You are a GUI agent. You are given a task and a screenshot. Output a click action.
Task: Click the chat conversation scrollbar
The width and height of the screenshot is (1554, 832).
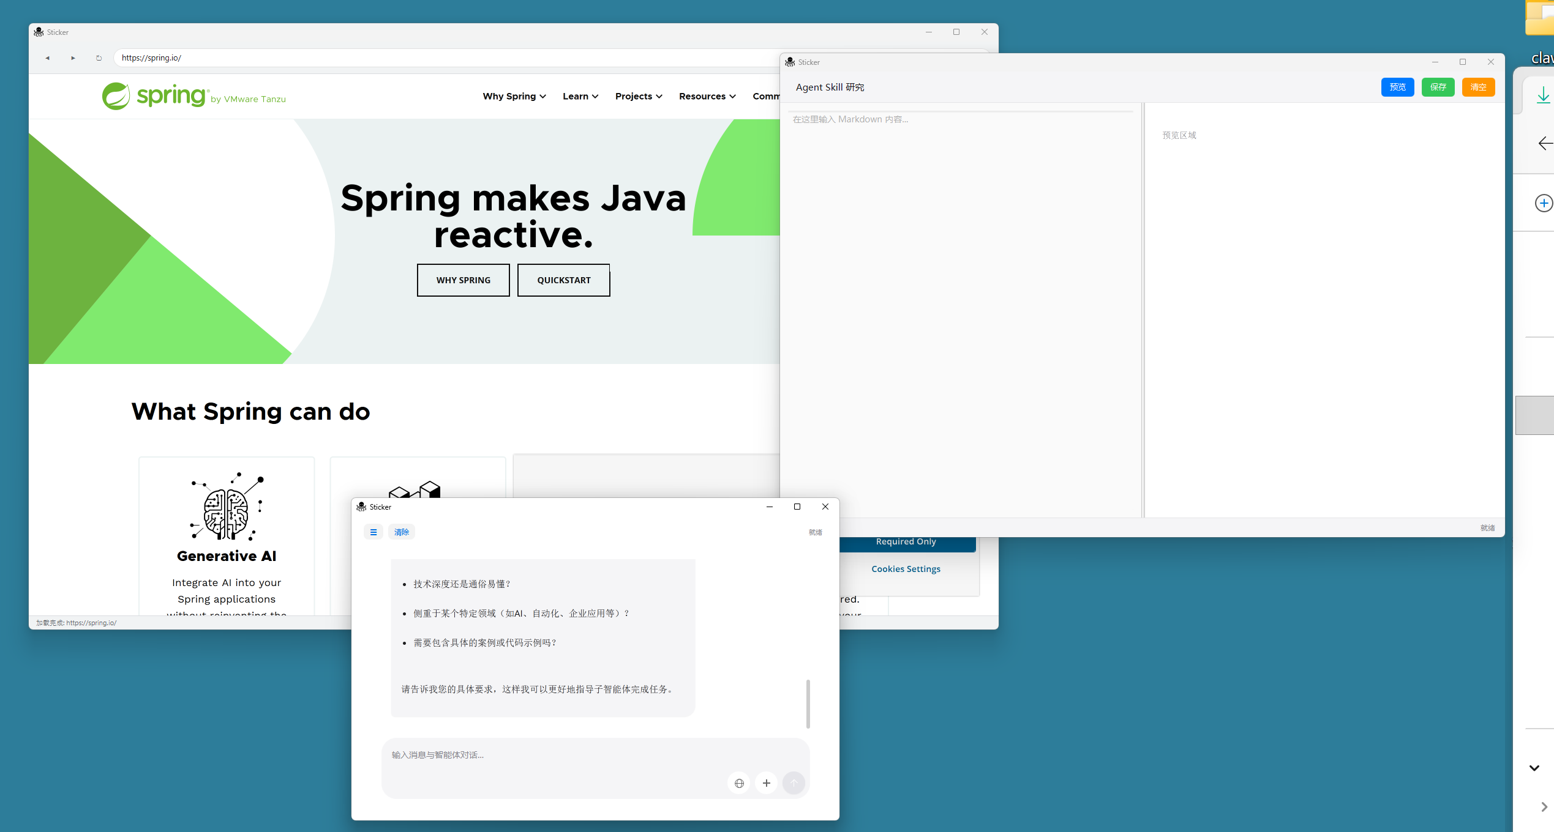pyautogui.click(x=808, y=704)
